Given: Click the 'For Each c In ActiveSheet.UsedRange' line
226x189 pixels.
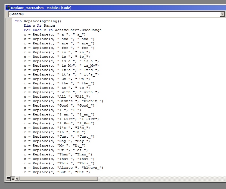Looking at the screenshot, I should click(x=63, y=30).
